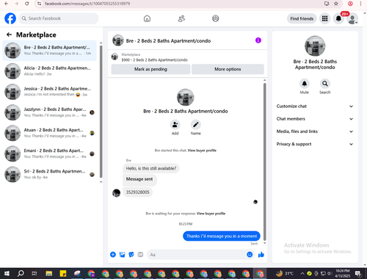Send a thumbs-up like
The width and height of the screenshot is (367, 279).
[x=261, y=255]
